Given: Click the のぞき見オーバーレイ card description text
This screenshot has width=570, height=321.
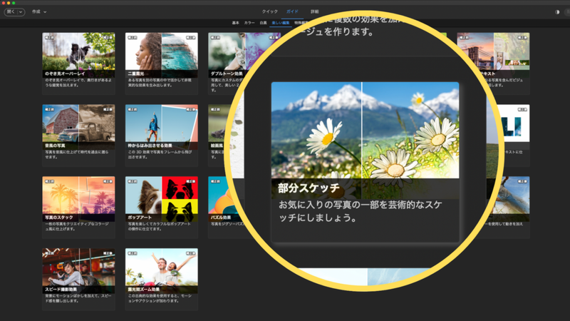Looking at the screenshot, I should click(x=78, y=83).
